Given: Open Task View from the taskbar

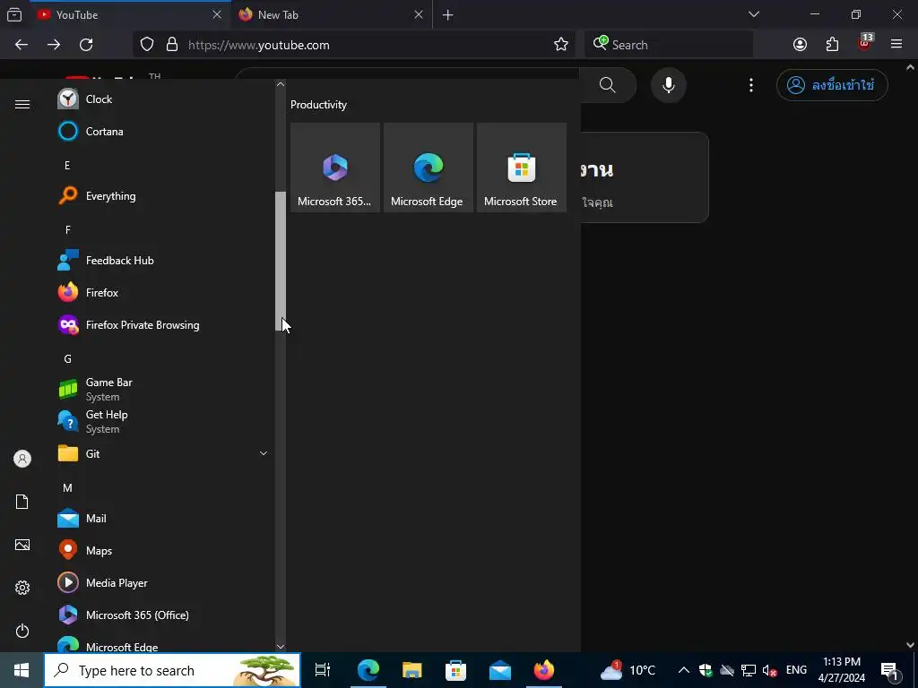Looking at the screenshot, I should [x=323, y=670].
